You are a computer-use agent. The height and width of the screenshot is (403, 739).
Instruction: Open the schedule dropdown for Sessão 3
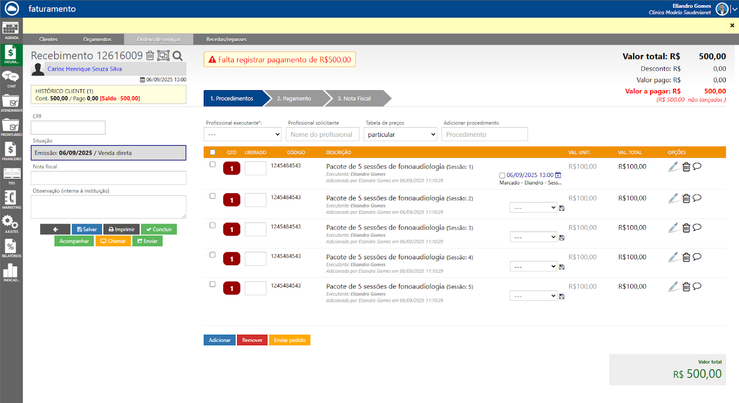pos(533,237)
